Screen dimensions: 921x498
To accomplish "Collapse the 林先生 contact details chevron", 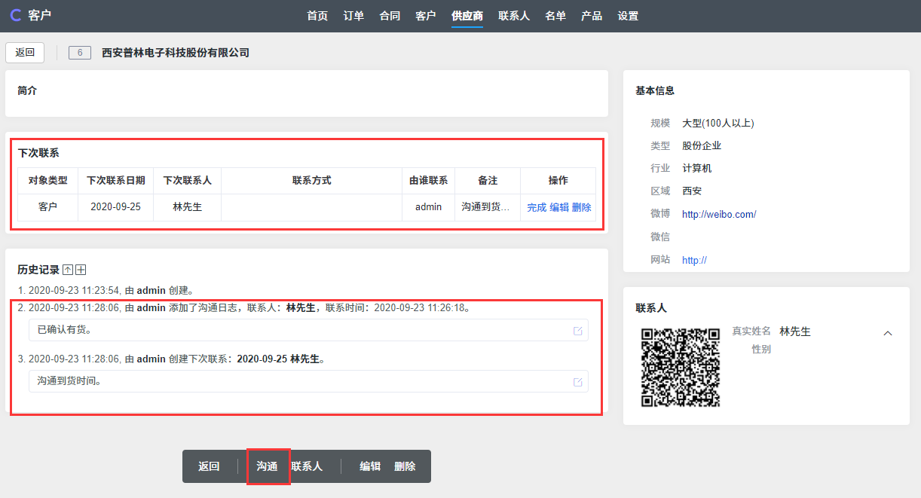I will [888, 333].
